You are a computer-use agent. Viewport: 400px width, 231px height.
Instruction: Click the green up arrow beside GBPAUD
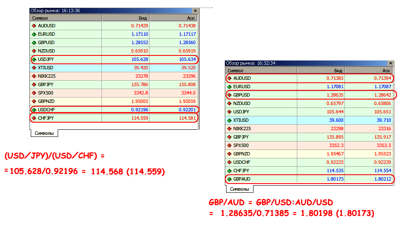[x=229, y=179]
